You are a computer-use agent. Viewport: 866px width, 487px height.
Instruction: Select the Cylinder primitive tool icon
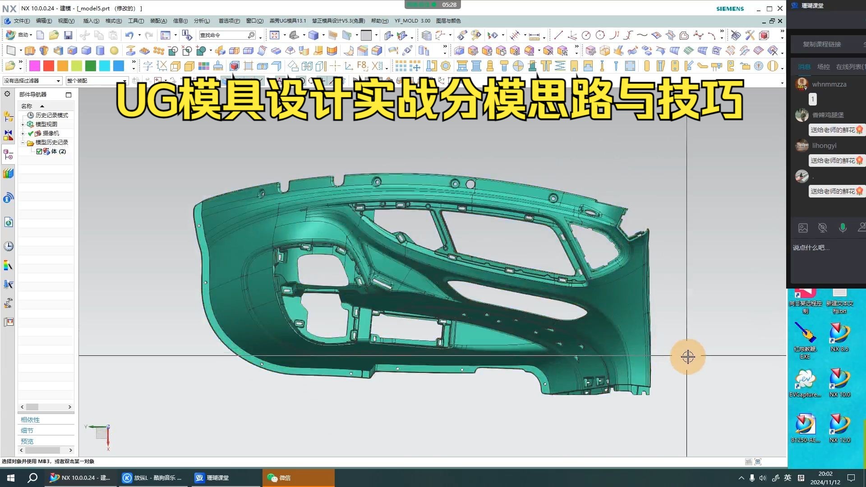pyautogui.click(x=100, y=51)
